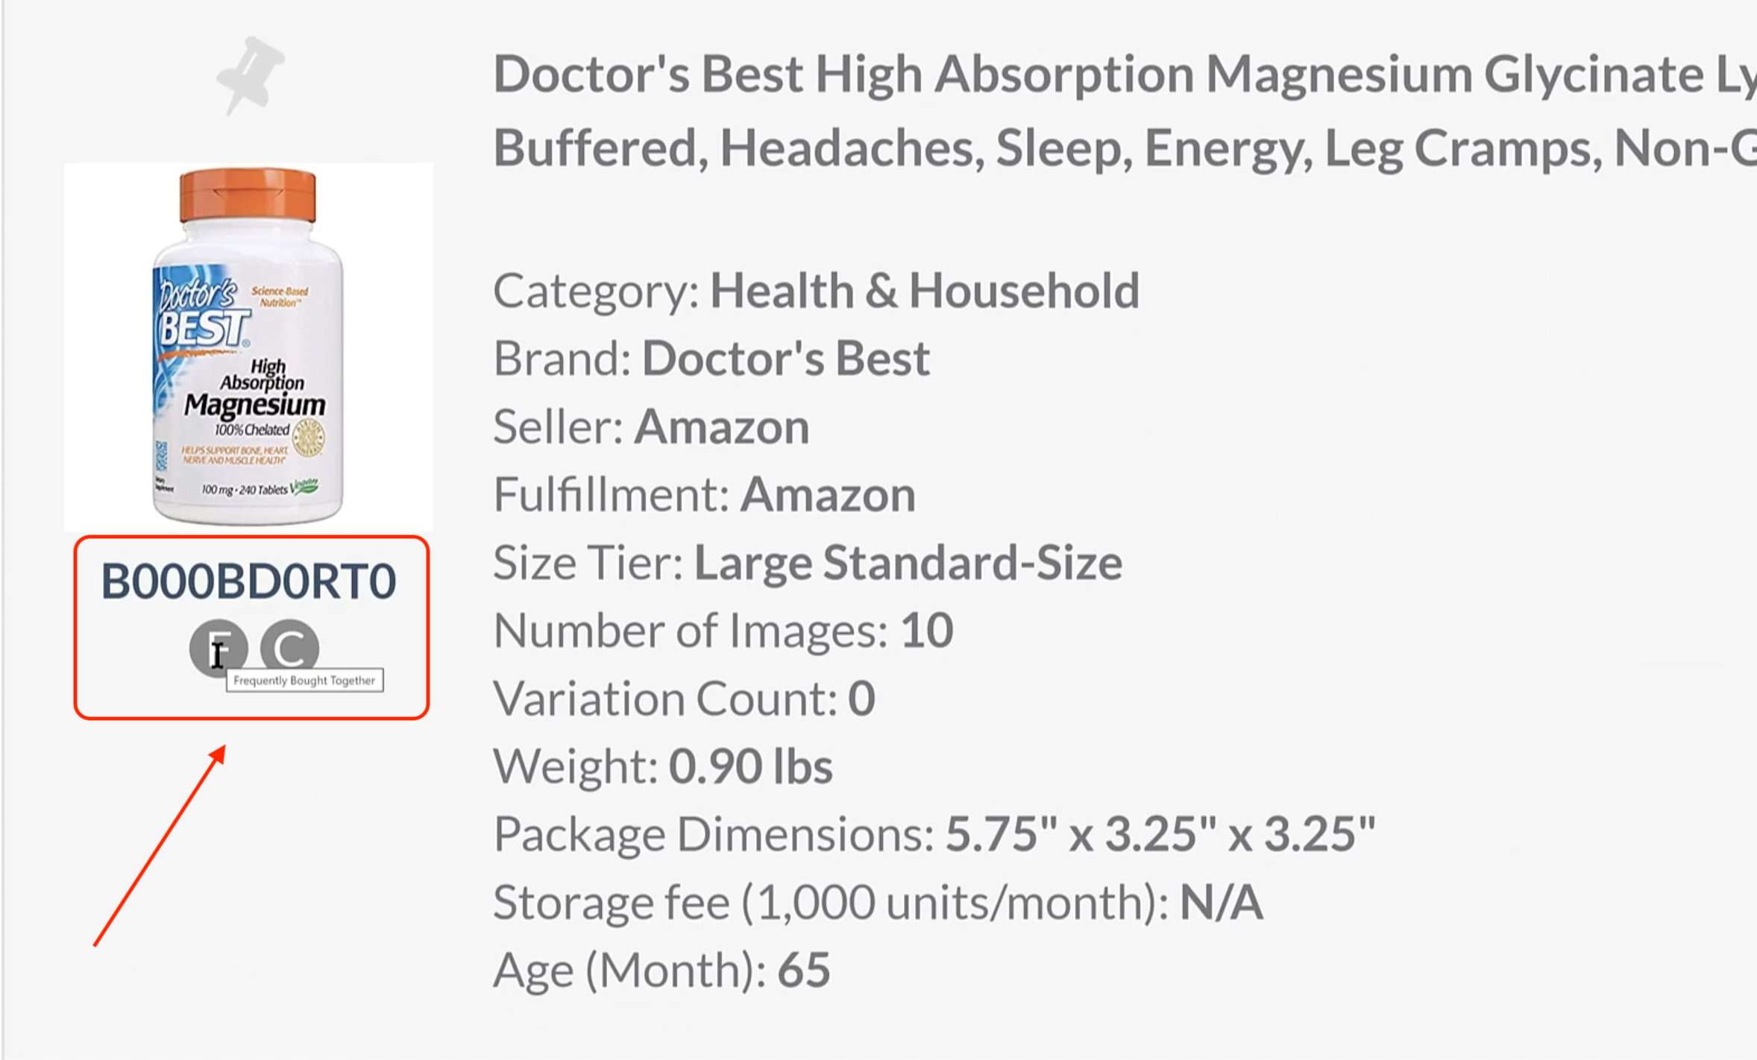The width and height of the screenshot is (1757, 1060).
Task: Click the Large Standard-Size size tier value
Action: (x=908, y=563)
